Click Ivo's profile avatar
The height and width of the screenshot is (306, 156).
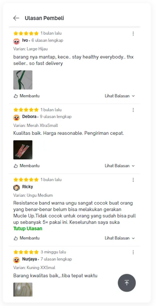tap(17, 41)
